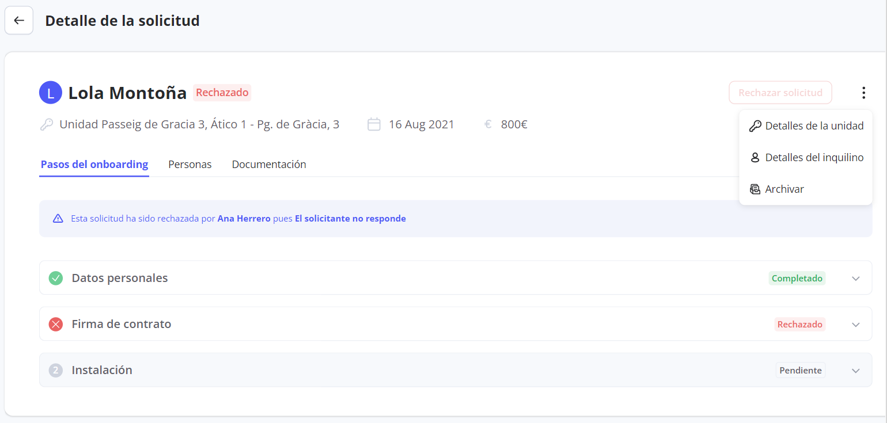Click Lola Montoña's avatar circle
Screen dimensions: 887x423
coord(51,93)
